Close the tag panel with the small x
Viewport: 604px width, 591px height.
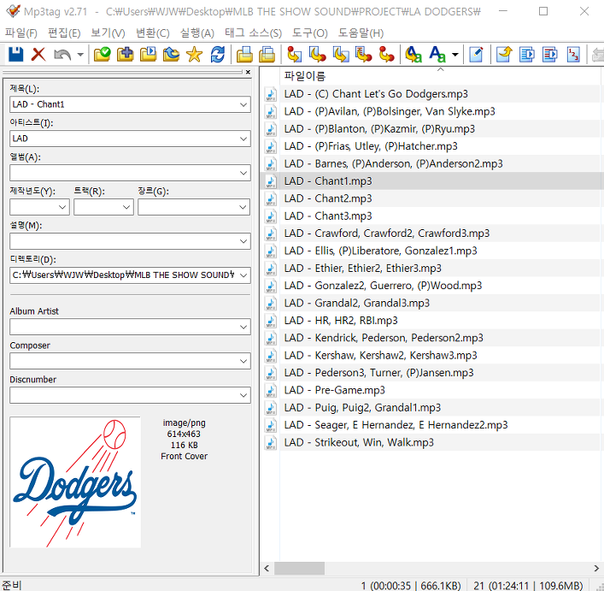248,72
